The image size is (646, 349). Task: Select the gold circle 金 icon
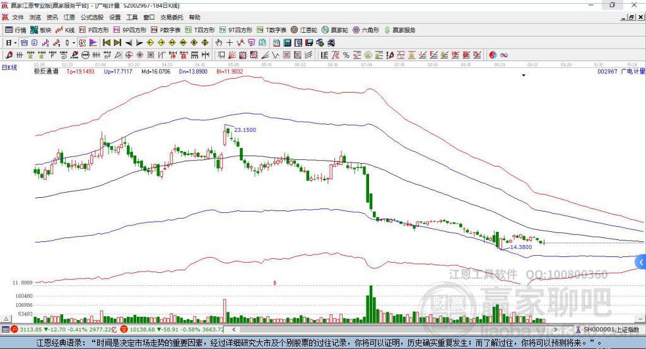point(368,55)
